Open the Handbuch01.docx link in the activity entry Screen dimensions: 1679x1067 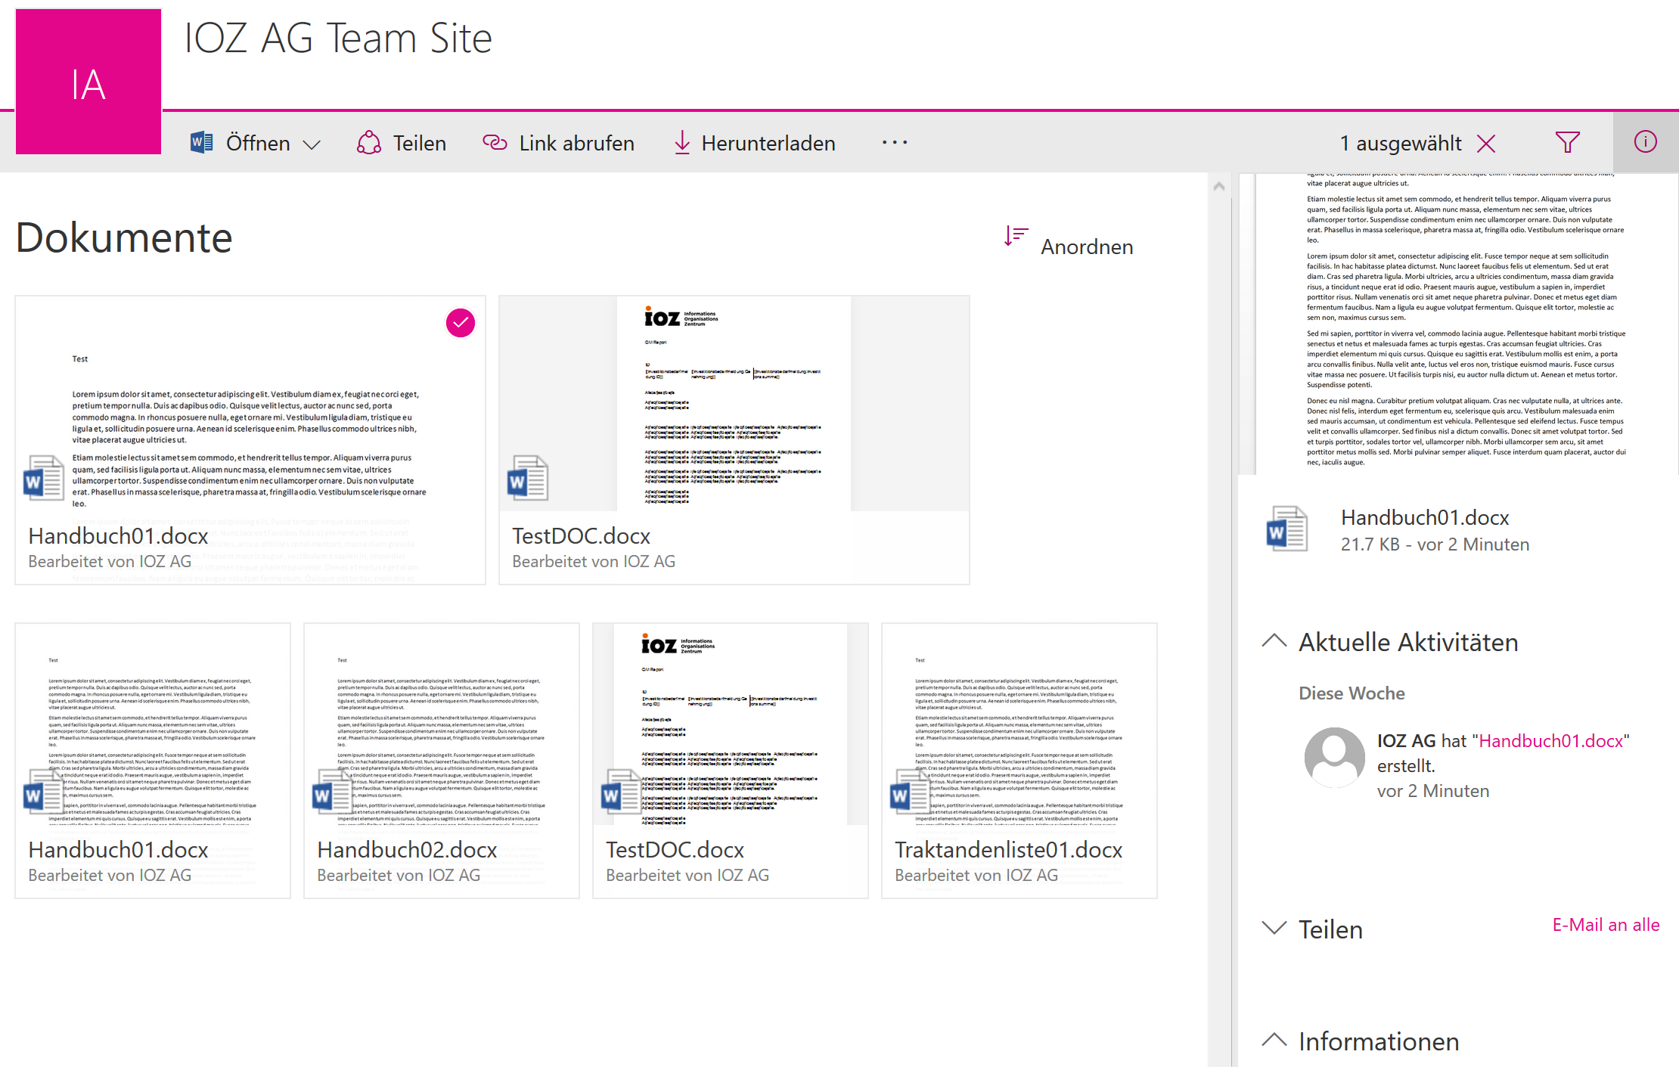1551,740
